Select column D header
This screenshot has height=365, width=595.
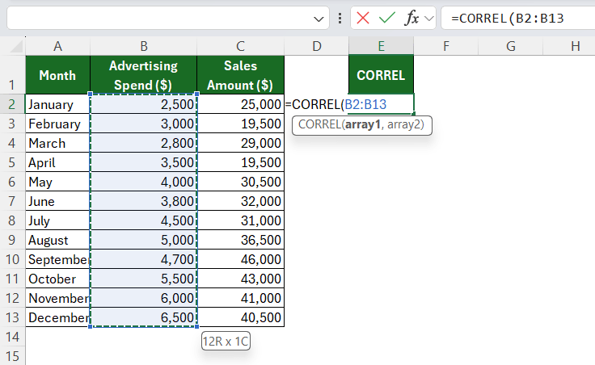[x=316, y=46]
